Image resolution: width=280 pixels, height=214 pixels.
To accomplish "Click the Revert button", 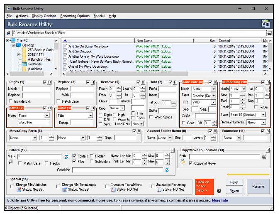I will click(x=234, y=191).
